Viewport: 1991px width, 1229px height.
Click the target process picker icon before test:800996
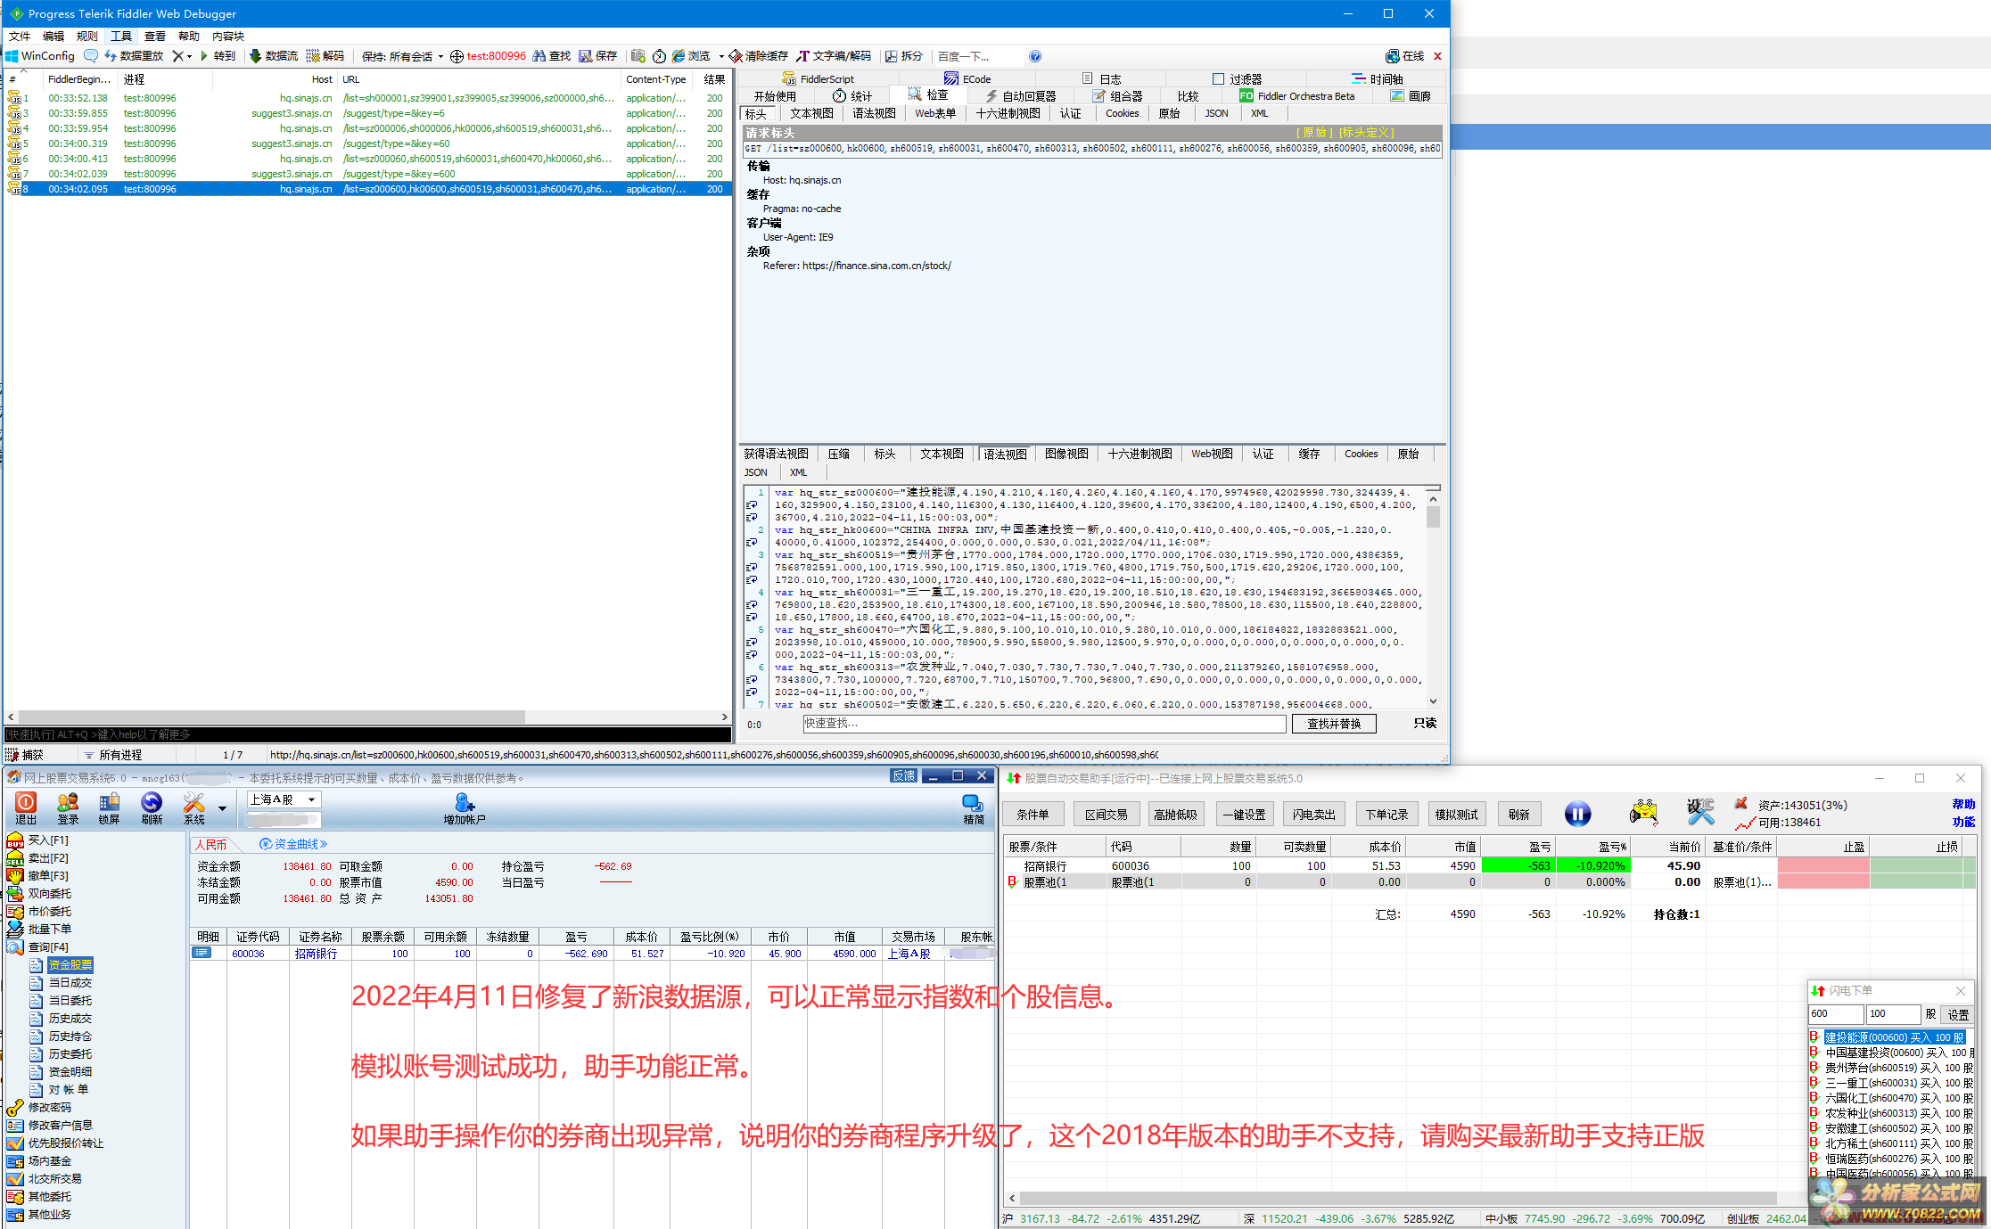click(x=457, y=56)
